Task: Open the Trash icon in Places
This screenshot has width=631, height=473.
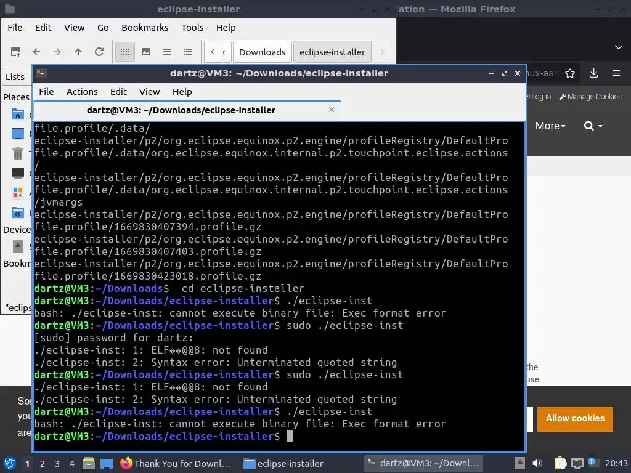Action: (x=18, y=153)
